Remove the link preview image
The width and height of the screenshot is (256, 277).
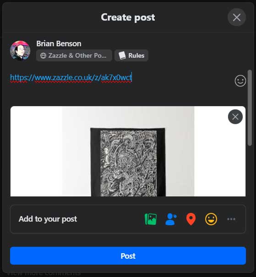235,117
